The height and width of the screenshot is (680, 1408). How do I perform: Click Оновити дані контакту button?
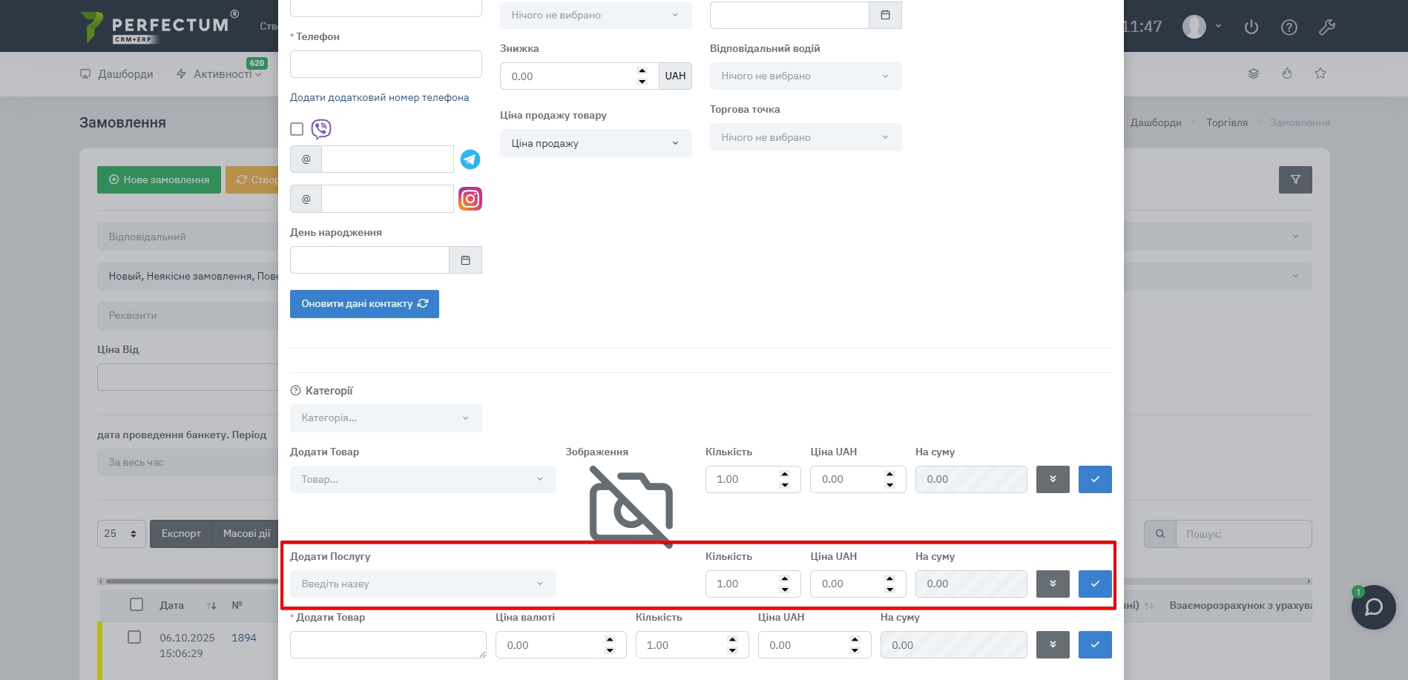pyautogui.click(x=364, y=304)
